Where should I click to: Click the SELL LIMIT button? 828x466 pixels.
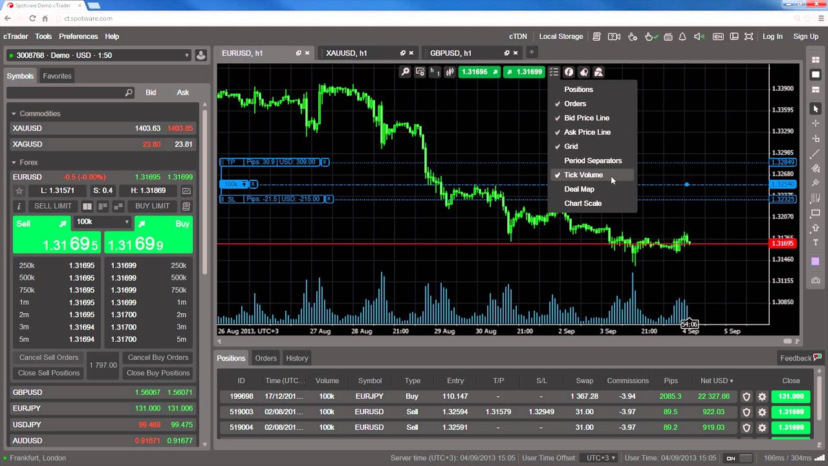click(53, 206)
